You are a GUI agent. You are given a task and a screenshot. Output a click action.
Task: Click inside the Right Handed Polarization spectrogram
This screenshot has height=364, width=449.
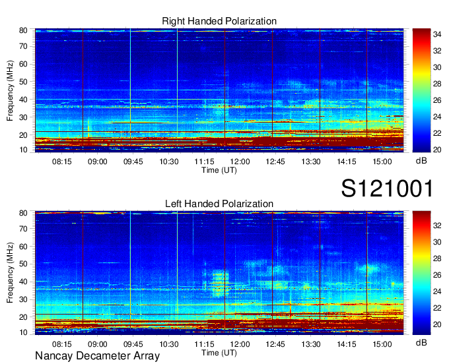coord(219,90)
